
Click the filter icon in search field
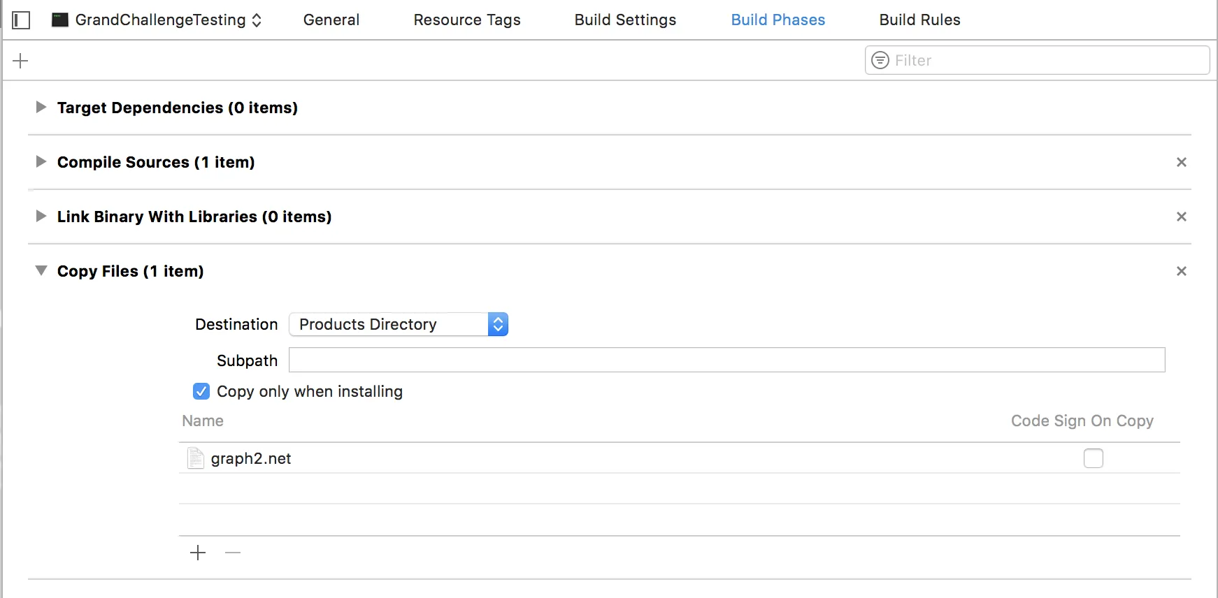880,61
